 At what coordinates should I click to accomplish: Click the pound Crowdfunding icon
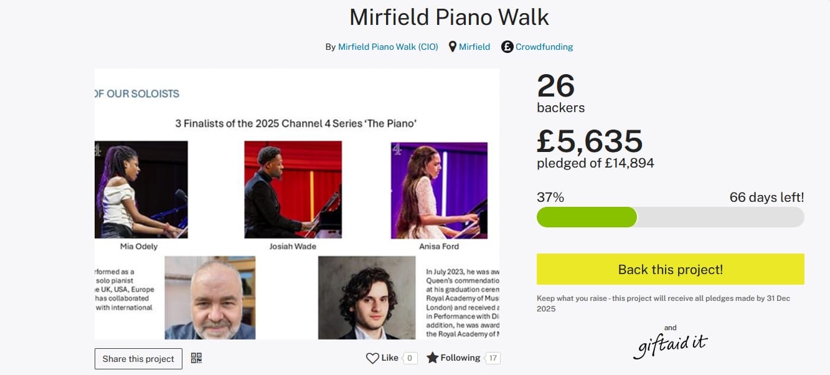pyautogui.click(x=507, y=47)
